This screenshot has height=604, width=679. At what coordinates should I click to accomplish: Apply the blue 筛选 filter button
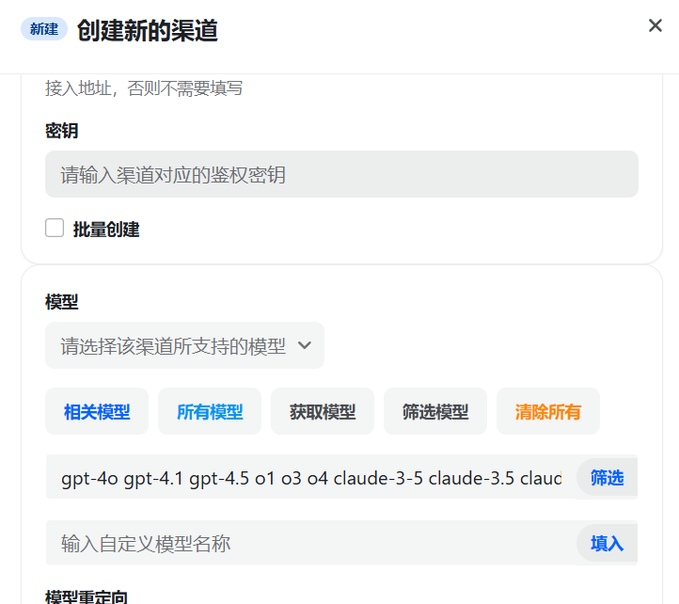click(608, 478)
